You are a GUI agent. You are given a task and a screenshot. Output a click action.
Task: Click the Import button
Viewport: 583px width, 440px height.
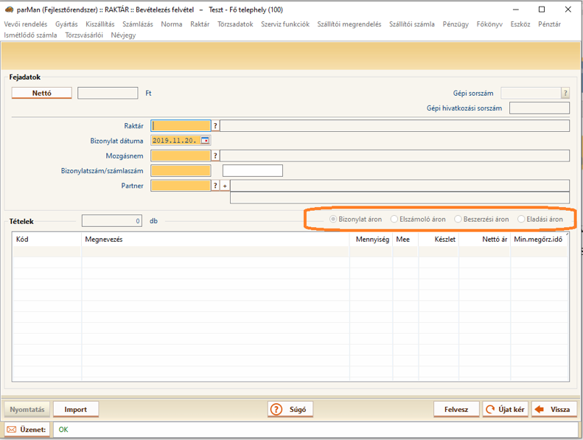[x=76, y=410]
